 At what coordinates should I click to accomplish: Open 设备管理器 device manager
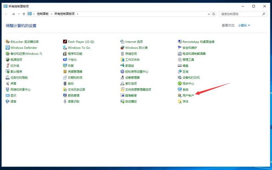pos(130,77)
